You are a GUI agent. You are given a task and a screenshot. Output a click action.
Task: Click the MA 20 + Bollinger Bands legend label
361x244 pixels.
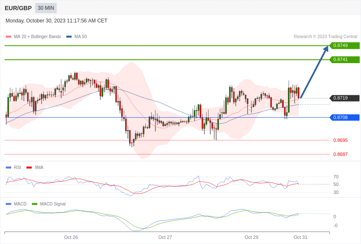37,37
